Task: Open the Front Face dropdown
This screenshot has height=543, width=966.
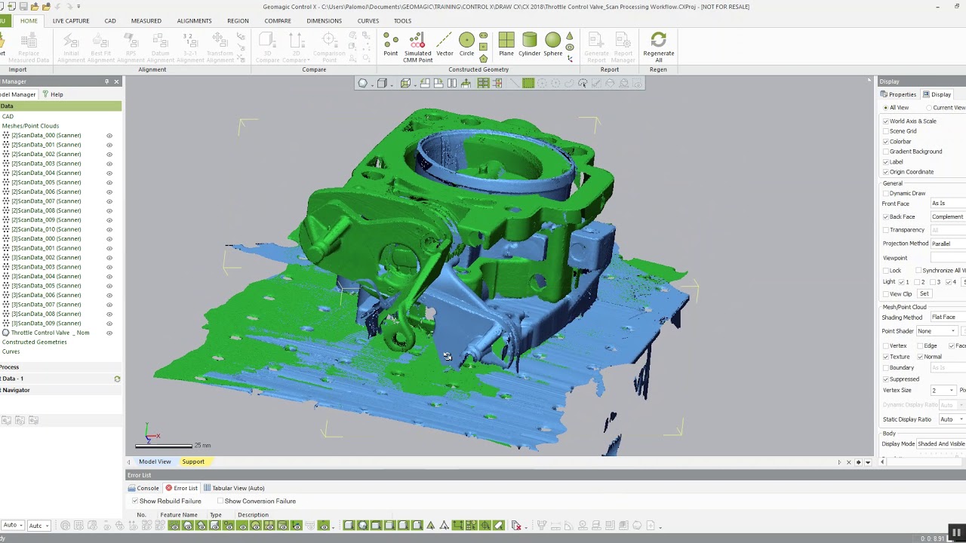Action: pos(948,204)
